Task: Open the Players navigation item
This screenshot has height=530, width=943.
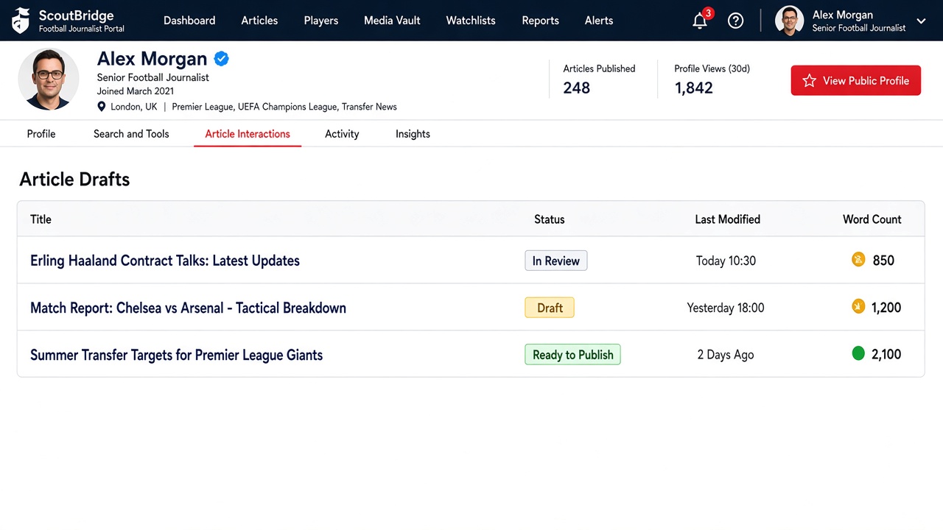Action: click(x=321, y=21)
